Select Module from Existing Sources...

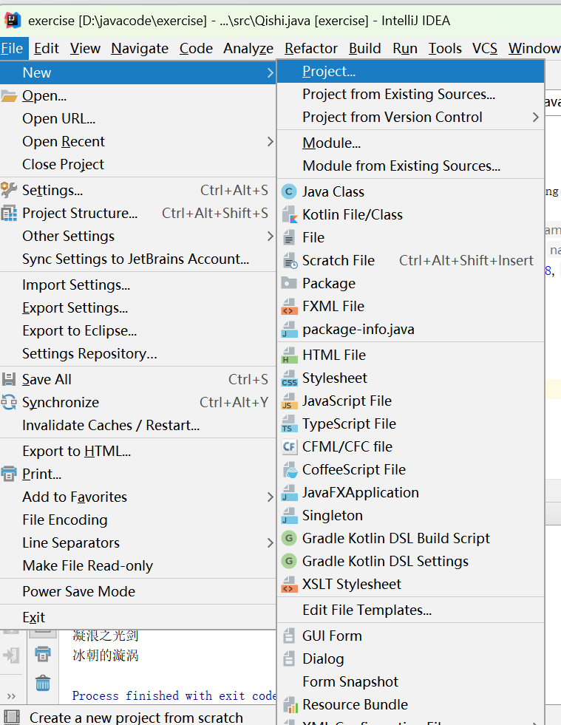coord(410,166)
